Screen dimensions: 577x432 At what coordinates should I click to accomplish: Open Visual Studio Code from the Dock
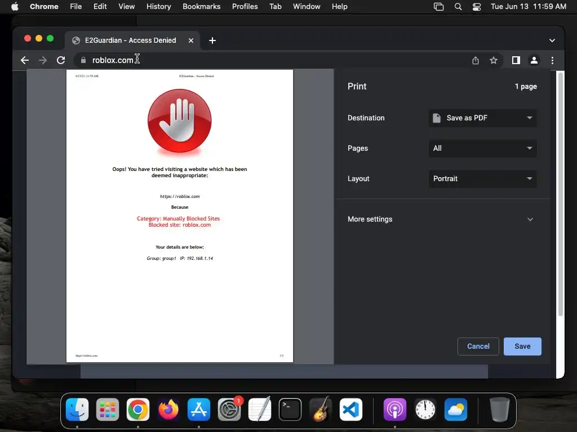tap(350, 409)
